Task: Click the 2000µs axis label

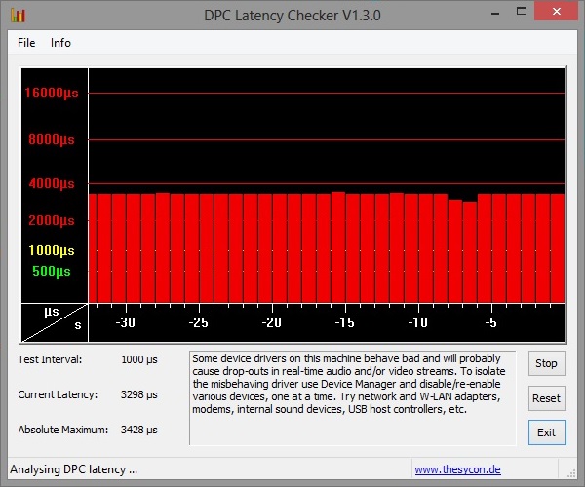Action: (x=52, y=220)
